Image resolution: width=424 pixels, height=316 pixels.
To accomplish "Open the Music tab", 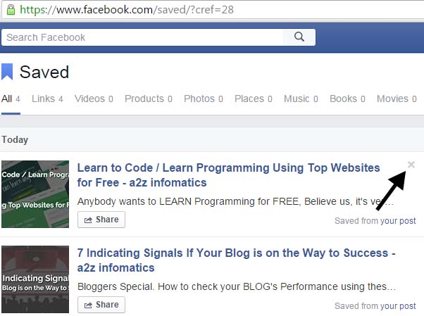I will (x=301, y=99).
